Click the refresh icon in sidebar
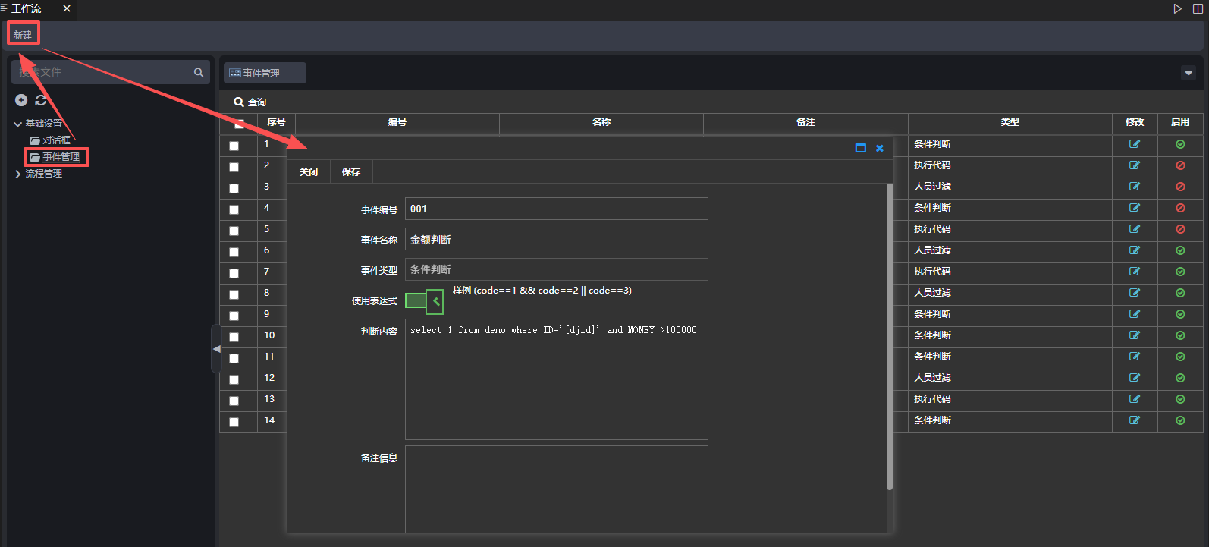The height and width of the screenshot is (547, 1209). click(41, 100)
